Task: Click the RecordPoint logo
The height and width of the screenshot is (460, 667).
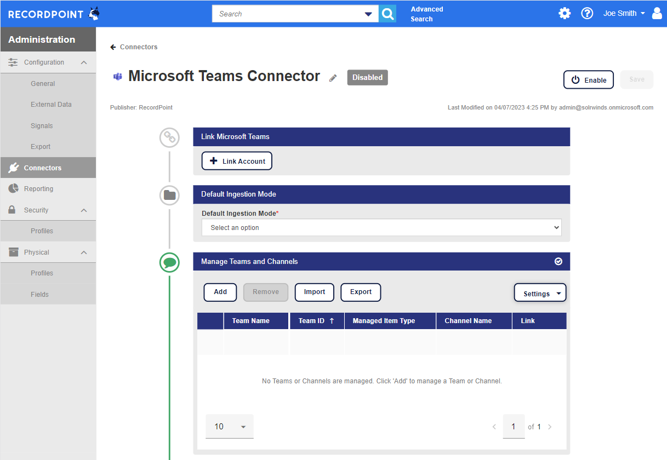Action: coord(54,14)
